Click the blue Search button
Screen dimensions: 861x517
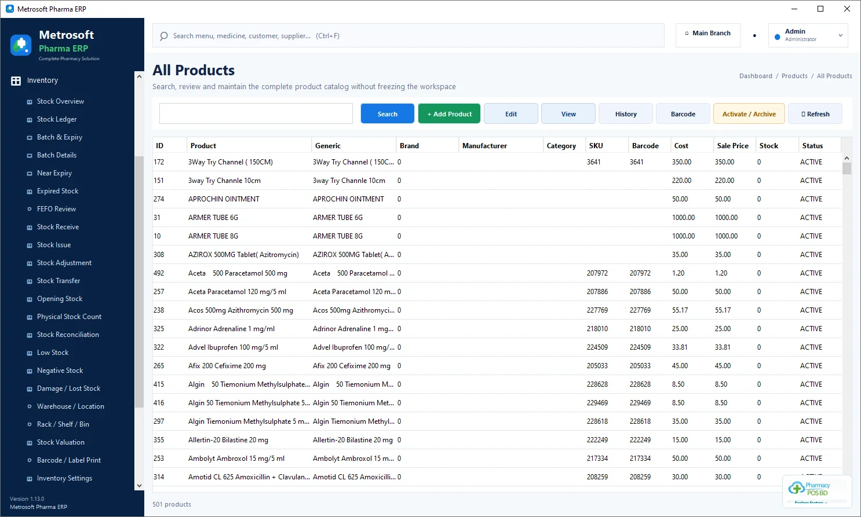[388, 114]
